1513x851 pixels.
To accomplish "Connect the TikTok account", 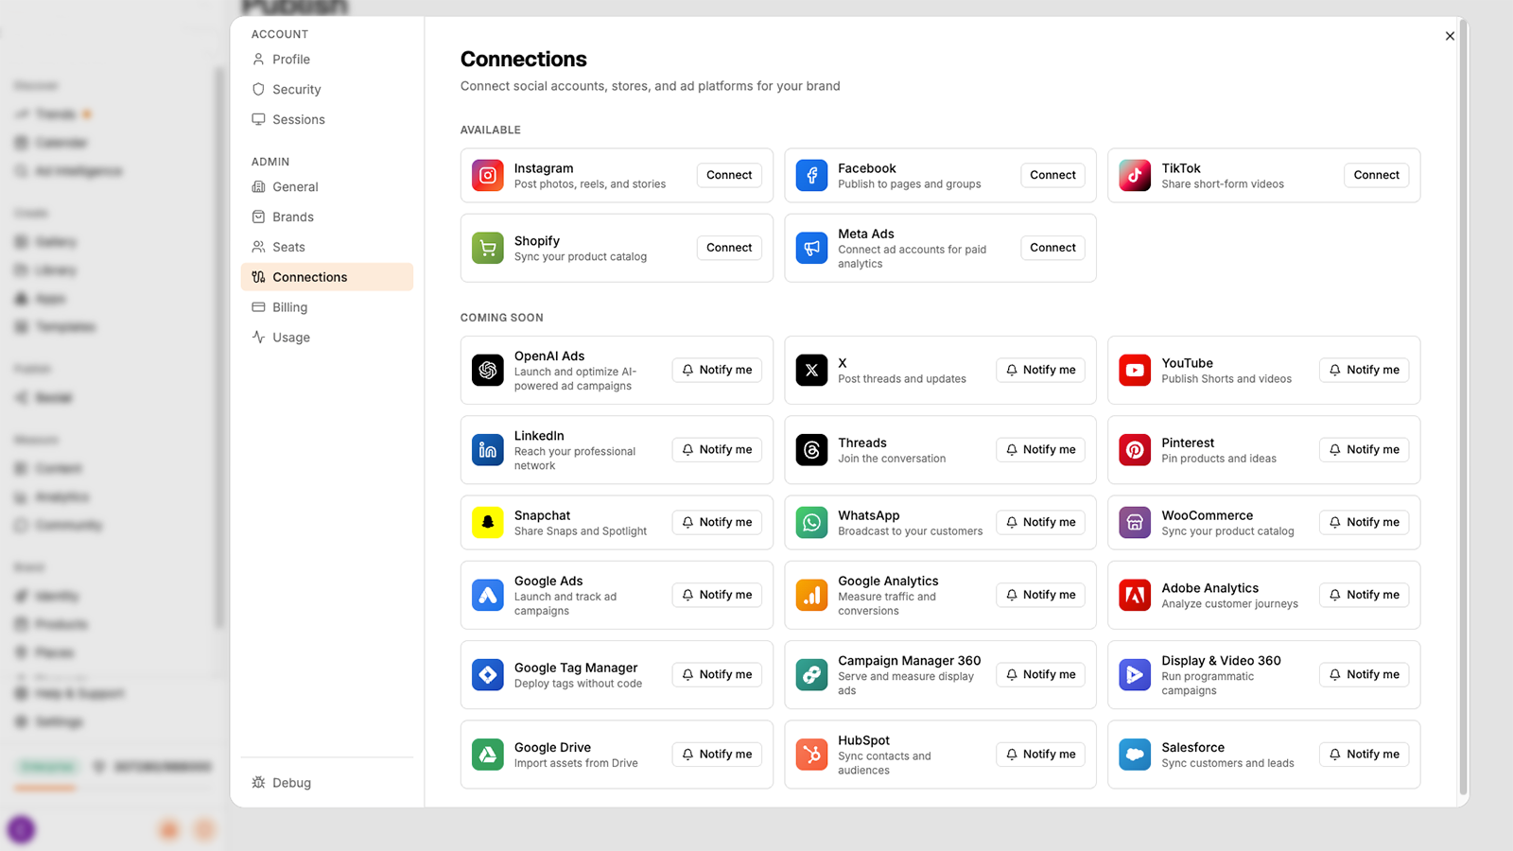I will click(x=1376, y=175).
